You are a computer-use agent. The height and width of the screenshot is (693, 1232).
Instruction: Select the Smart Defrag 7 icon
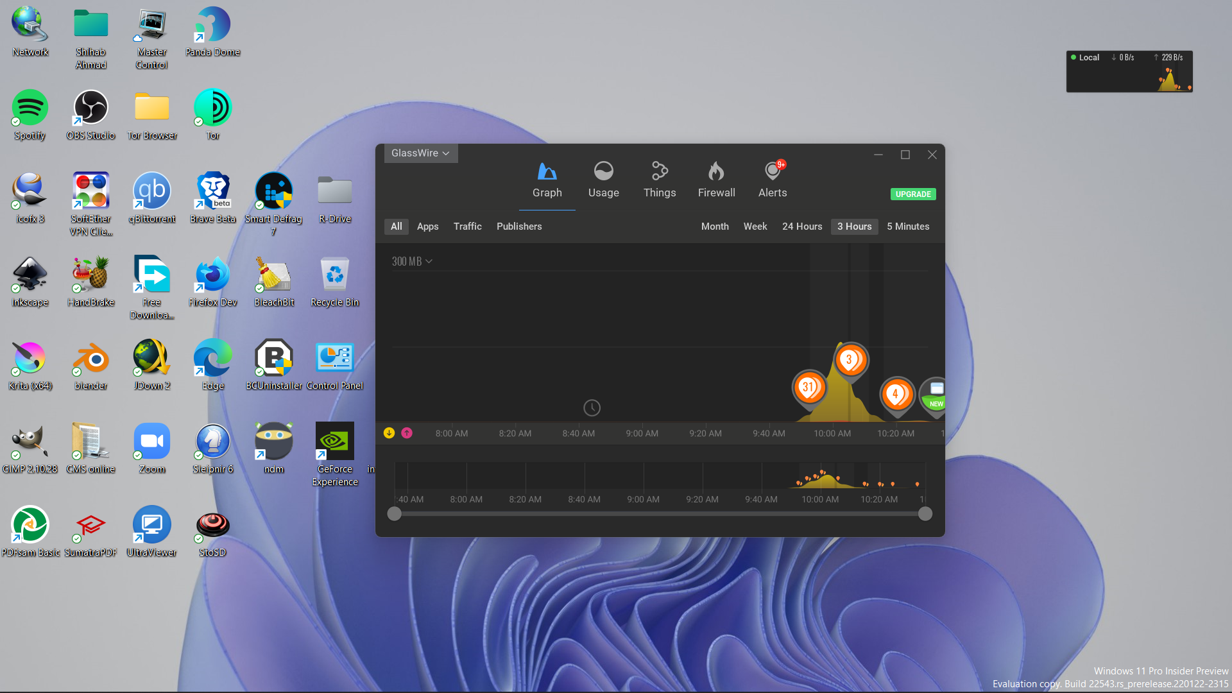pyautogui.click(x=274, y=204)
